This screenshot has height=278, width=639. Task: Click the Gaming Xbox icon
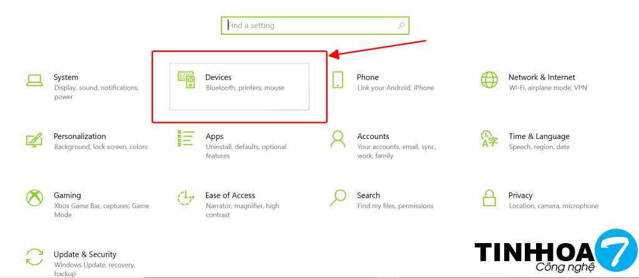point(34,198)
